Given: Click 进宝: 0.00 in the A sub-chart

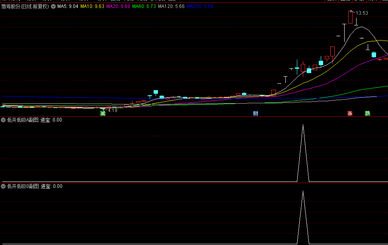Looking at the screenshot, I should [x=51, y=120].
